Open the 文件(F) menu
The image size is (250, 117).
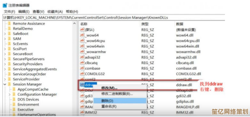[x=9, y=11]
